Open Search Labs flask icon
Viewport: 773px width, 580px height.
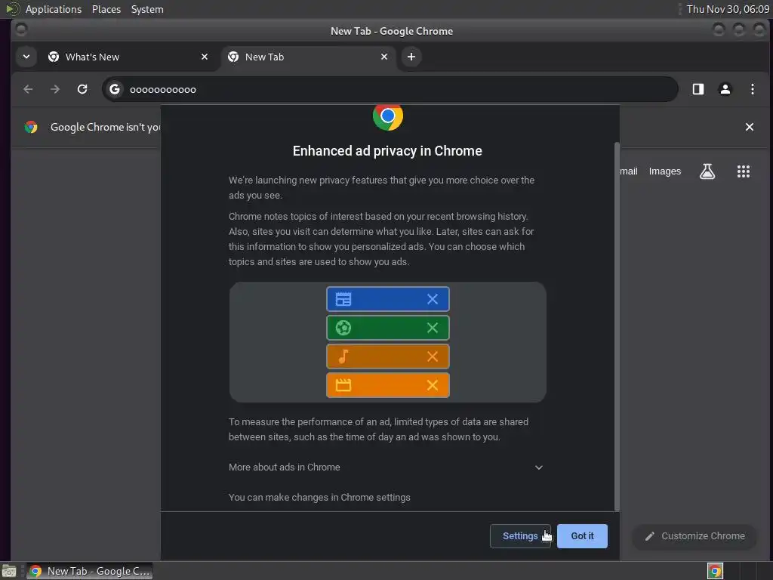(x=707, y=171)
